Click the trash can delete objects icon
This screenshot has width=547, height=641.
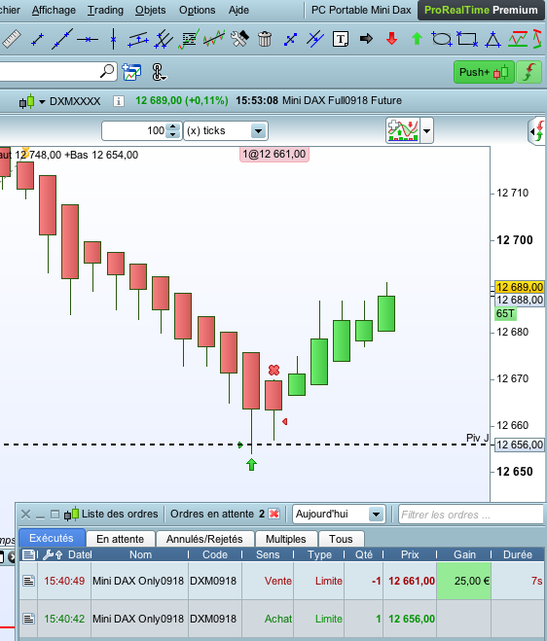pos(265,39)
